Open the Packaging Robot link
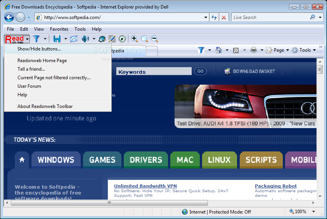 click(276, 186)
